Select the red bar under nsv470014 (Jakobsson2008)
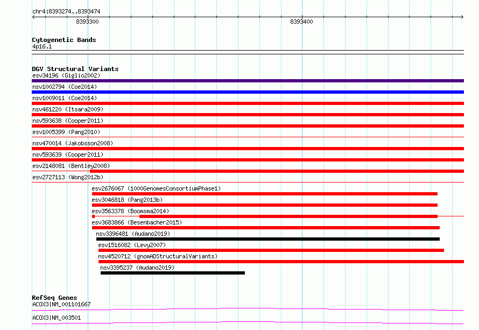The image size is (479, 330). [x=248, y=149]
